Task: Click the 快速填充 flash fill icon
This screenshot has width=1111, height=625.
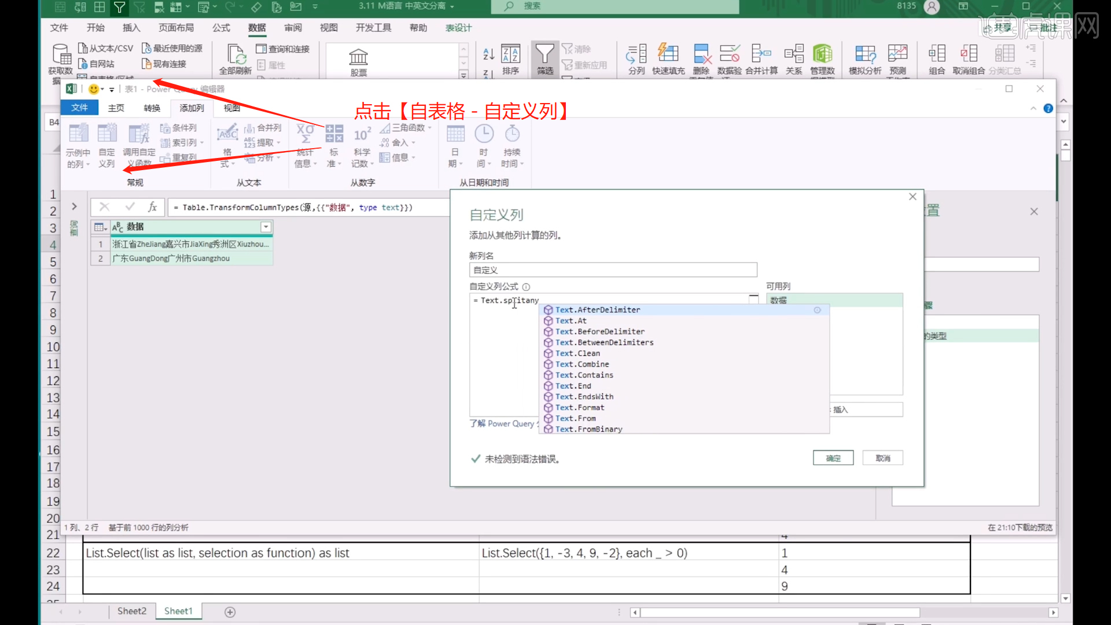Action: click(x=668, y=54)
